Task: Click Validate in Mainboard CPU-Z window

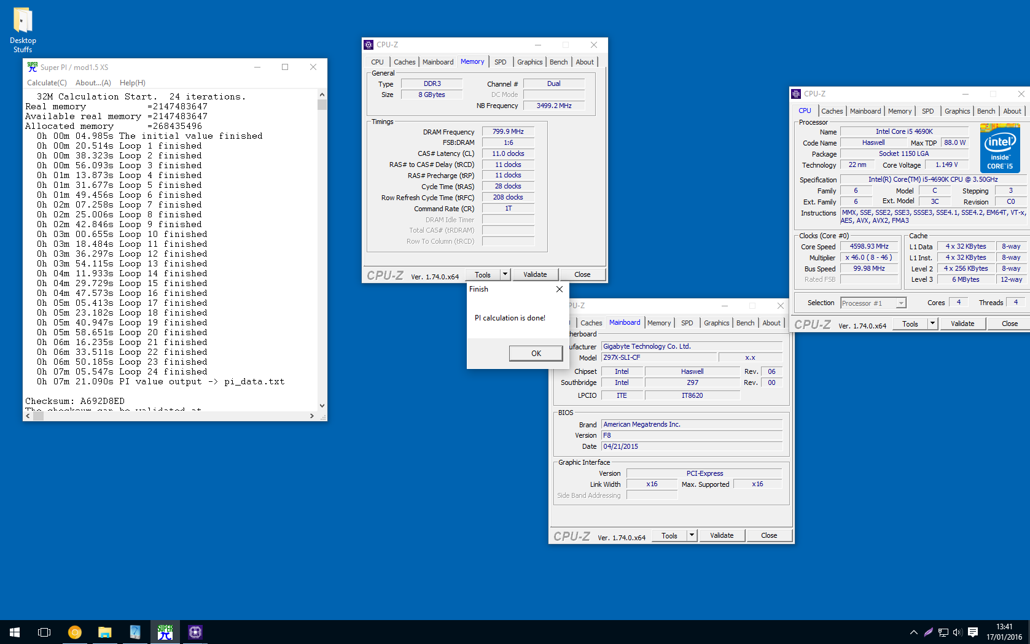Action: 722,535
